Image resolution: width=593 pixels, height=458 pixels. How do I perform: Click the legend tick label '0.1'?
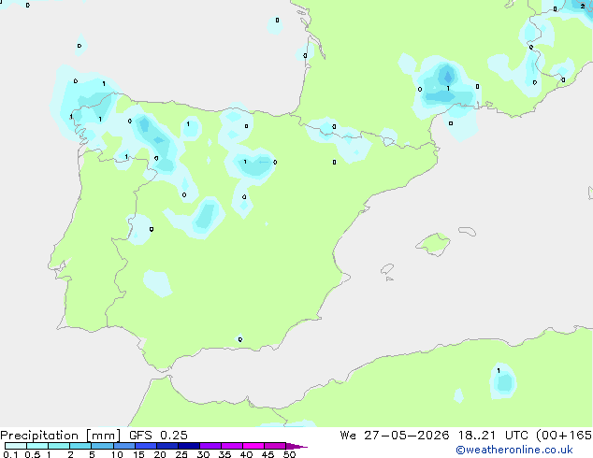(x=10, y=454)
